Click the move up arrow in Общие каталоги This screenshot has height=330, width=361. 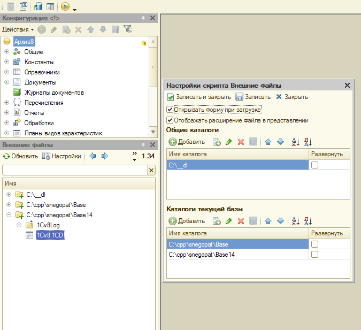(x=268, y=142)
